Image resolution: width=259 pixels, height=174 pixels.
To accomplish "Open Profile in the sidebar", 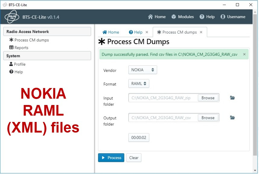I will click(17, 64).
